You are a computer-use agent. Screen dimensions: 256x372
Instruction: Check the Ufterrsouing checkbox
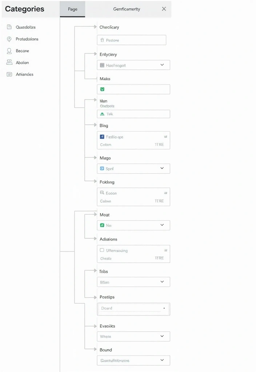(102, 250)
